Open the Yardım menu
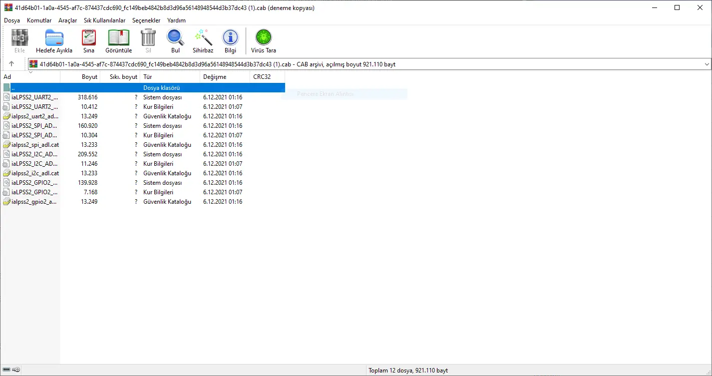Image resolution: width=712 pixels, height=376 pixels. pos(176,20)
